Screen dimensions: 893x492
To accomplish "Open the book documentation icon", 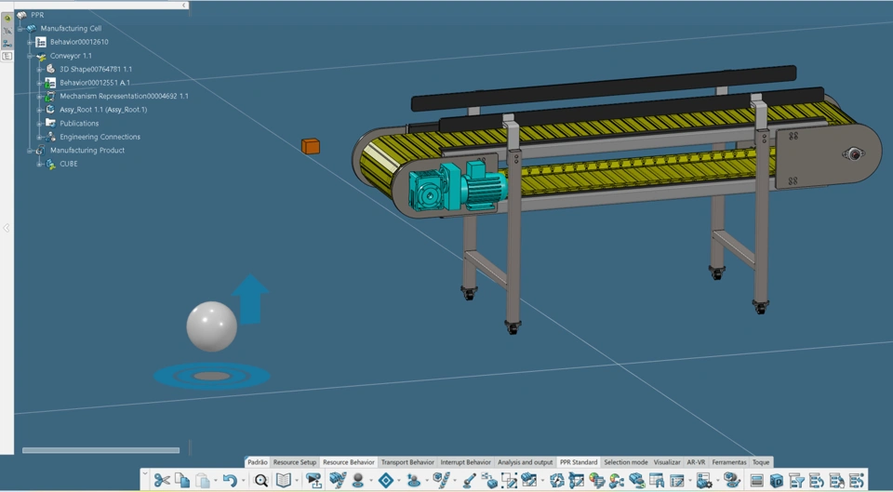I will [x=283, y=480].
